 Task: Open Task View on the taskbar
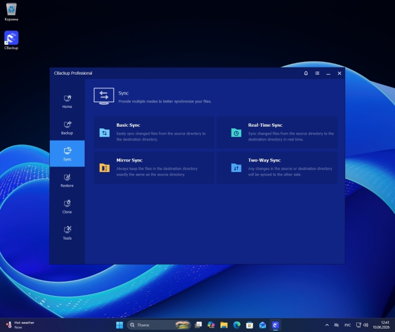[x=198, y=325]
